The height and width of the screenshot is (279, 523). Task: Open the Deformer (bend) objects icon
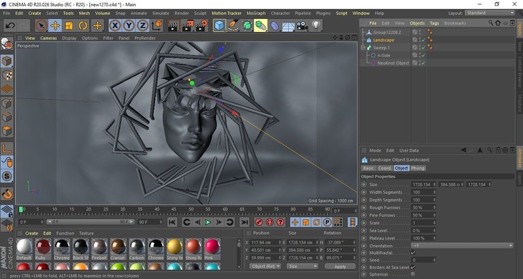[274, 26]
